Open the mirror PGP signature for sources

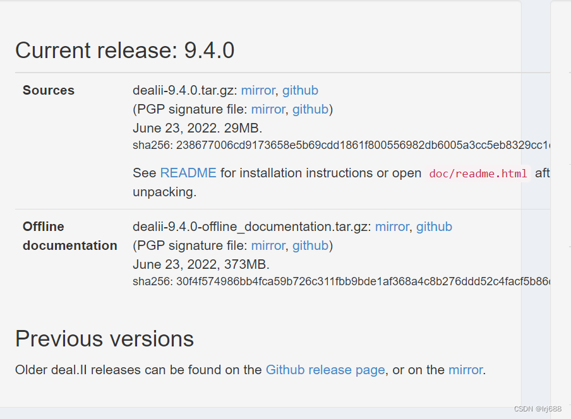coord(268,109)
